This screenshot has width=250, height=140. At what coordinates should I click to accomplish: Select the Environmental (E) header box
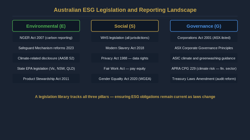46,26
